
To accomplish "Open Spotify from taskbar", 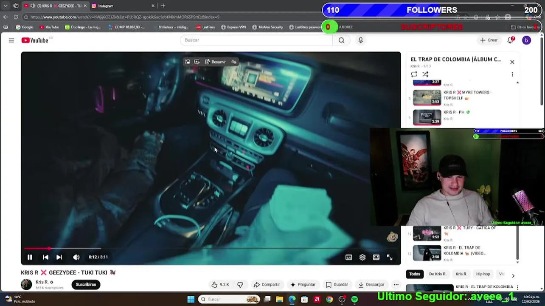I will click(x=354, y=300).
